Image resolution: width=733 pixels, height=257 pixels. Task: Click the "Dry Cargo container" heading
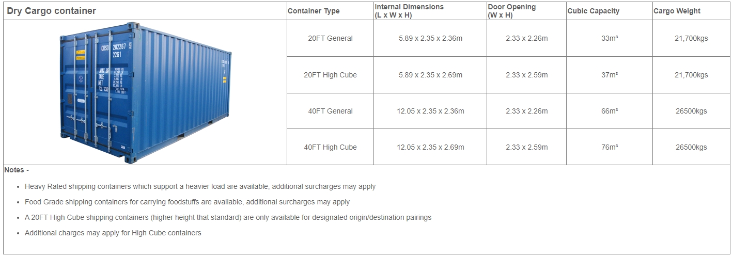tap(52, 11)
